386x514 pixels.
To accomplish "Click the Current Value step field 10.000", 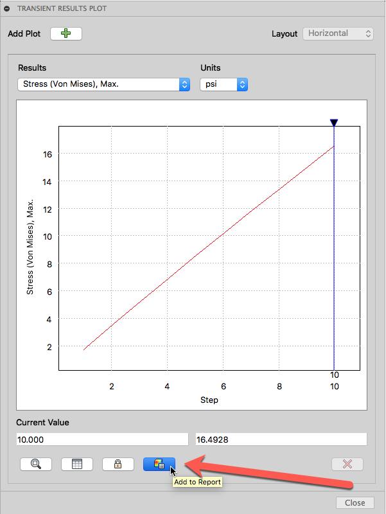I will [x=102, y=439].
